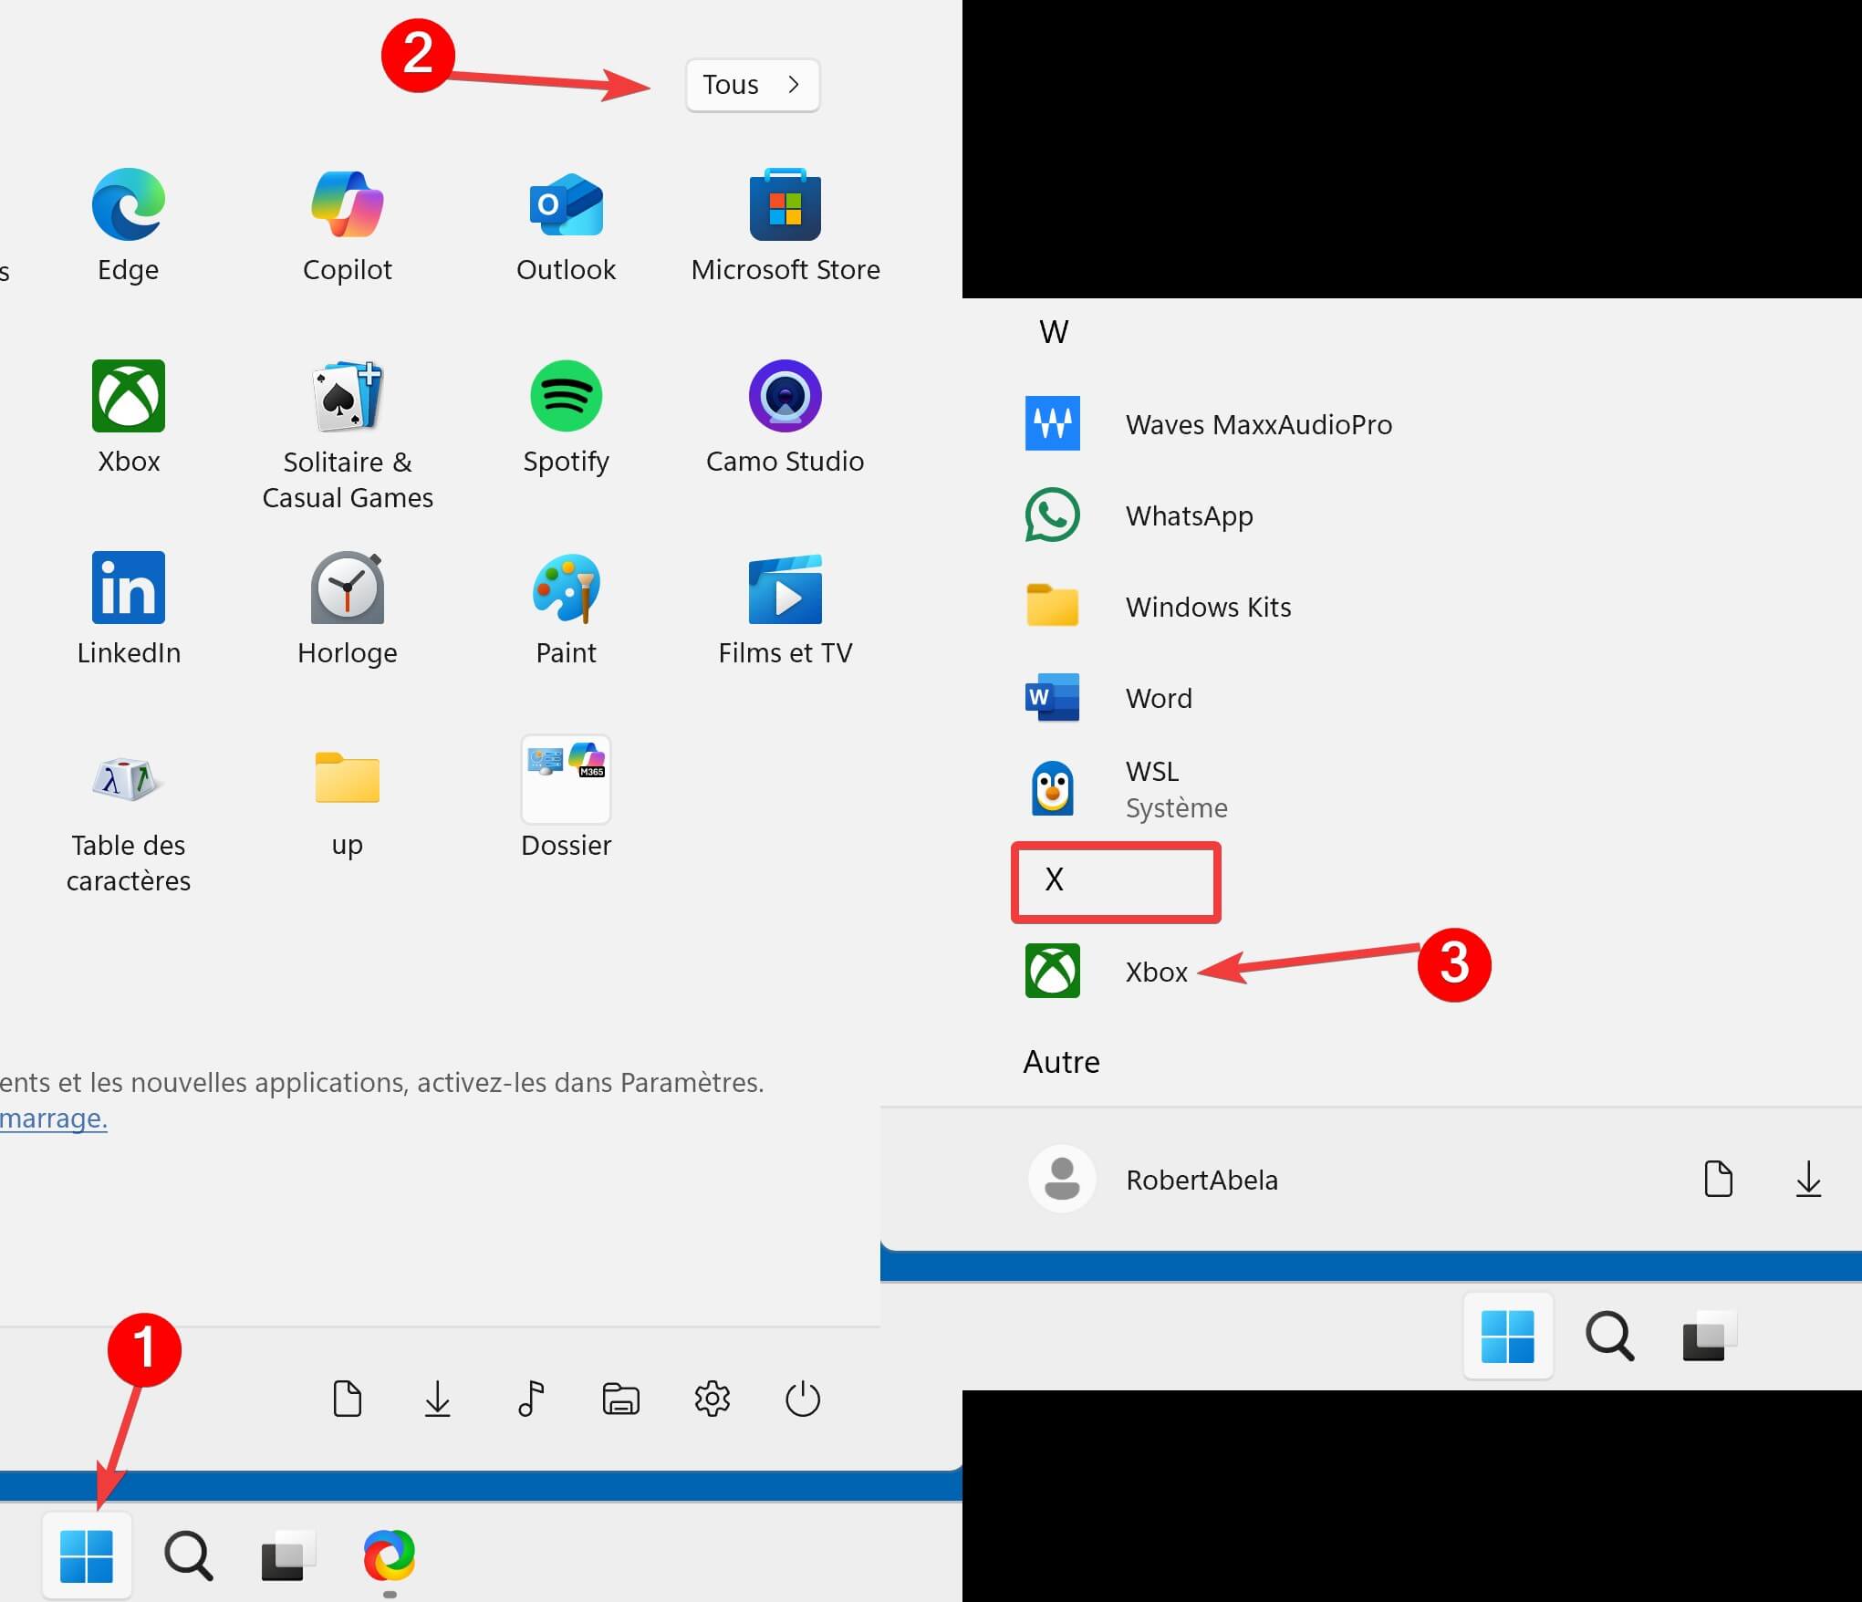Open Settings gear in Start footer
This screenshot has width=1862, height=1602.
pos(713,1399)
